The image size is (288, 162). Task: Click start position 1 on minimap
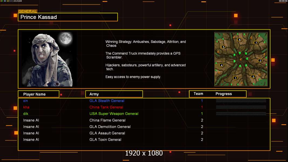(x=235, y=78)
